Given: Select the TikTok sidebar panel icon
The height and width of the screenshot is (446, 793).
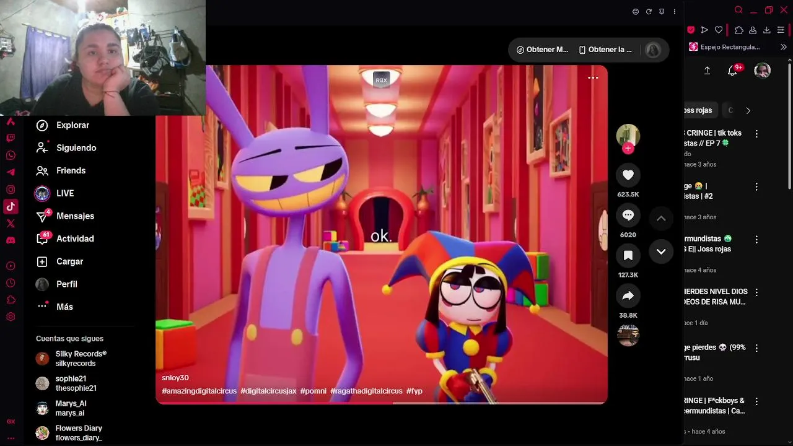Looking at the screenshot, I should (x=11, y=206).
